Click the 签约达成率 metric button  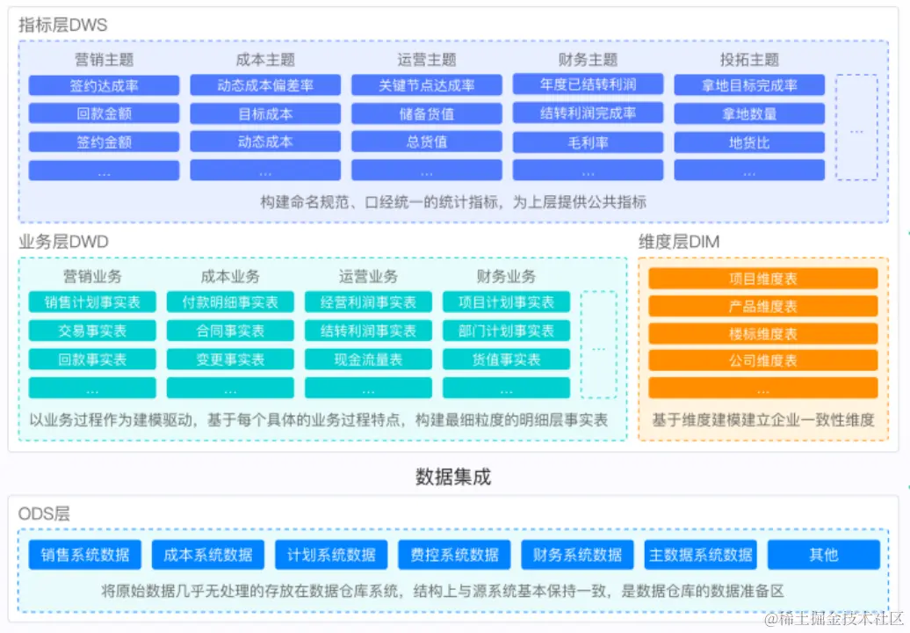(x=105, y=85)
